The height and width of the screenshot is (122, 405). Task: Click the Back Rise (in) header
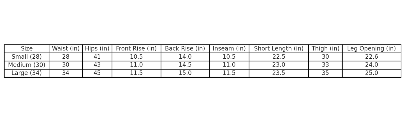click(x=185, y=49)
